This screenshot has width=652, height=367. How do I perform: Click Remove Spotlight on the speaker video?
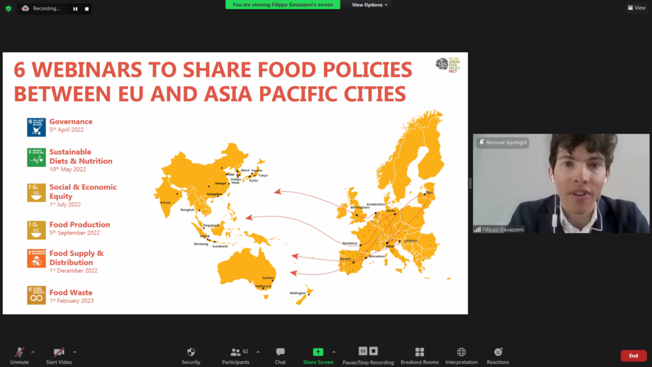(503, 143)
